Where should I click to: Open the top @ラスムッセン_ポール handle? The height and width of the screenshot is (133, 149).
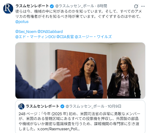pos(75,6)
